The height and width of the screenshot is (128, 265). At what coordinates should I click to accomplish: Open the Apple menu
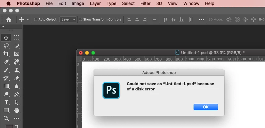(x=8, y=3)
